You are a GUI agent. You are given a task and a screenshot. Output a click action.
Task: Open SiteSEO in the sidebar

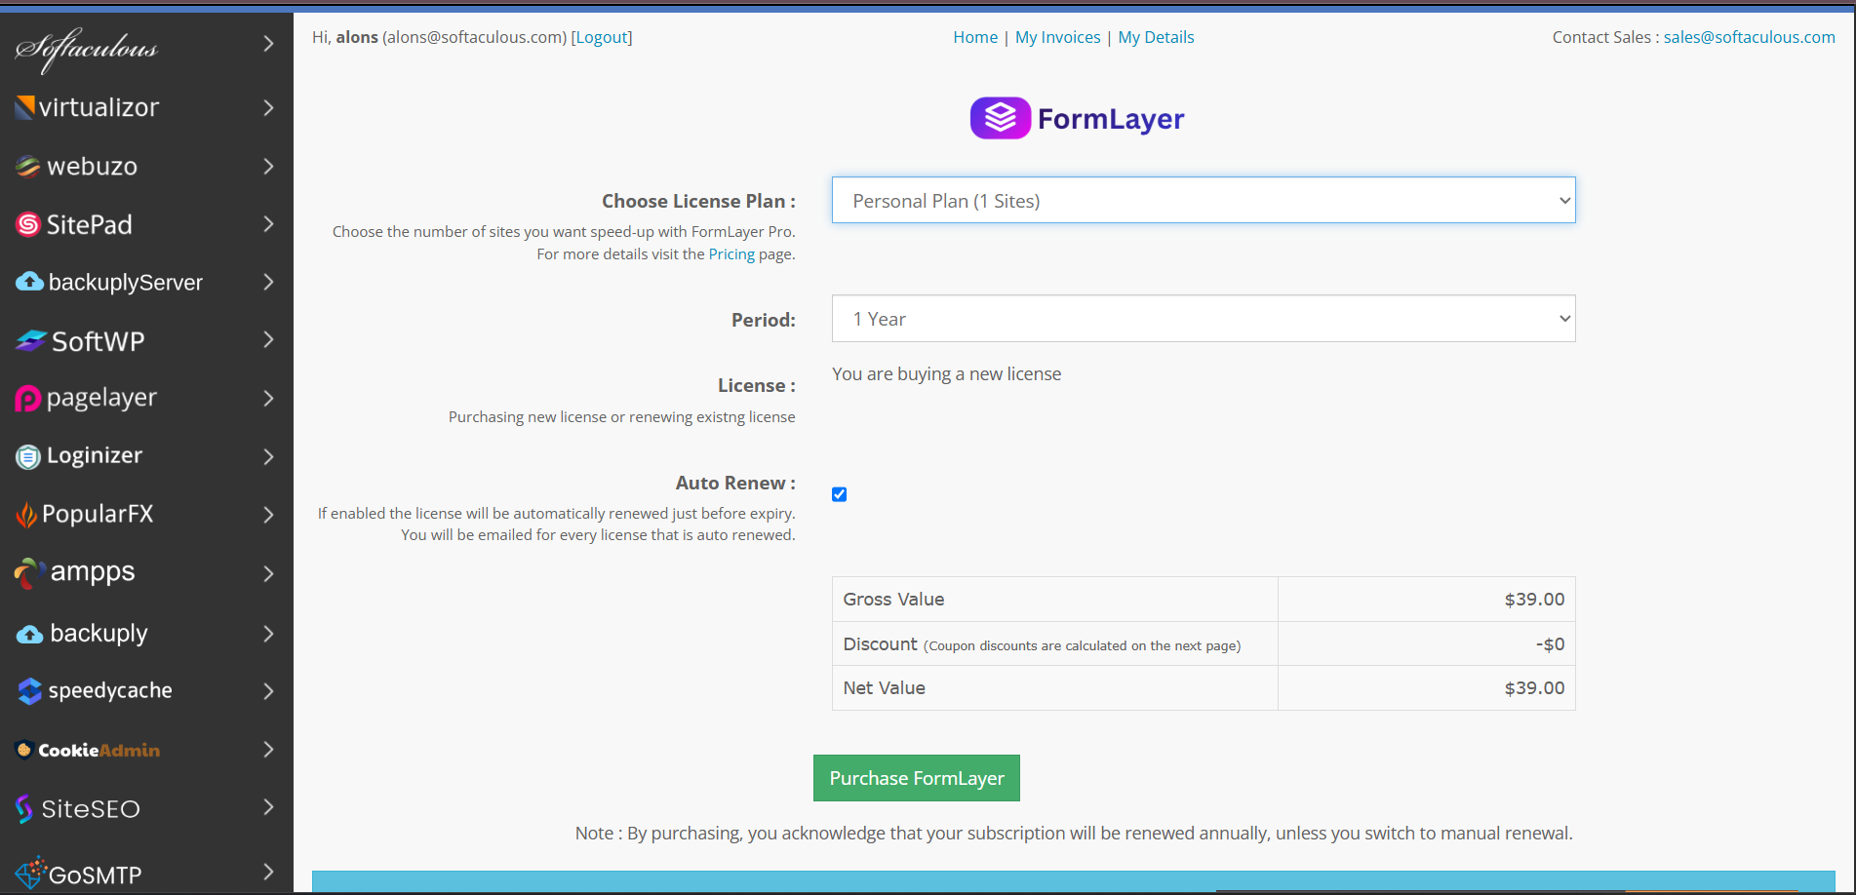[x=77, y=808]
